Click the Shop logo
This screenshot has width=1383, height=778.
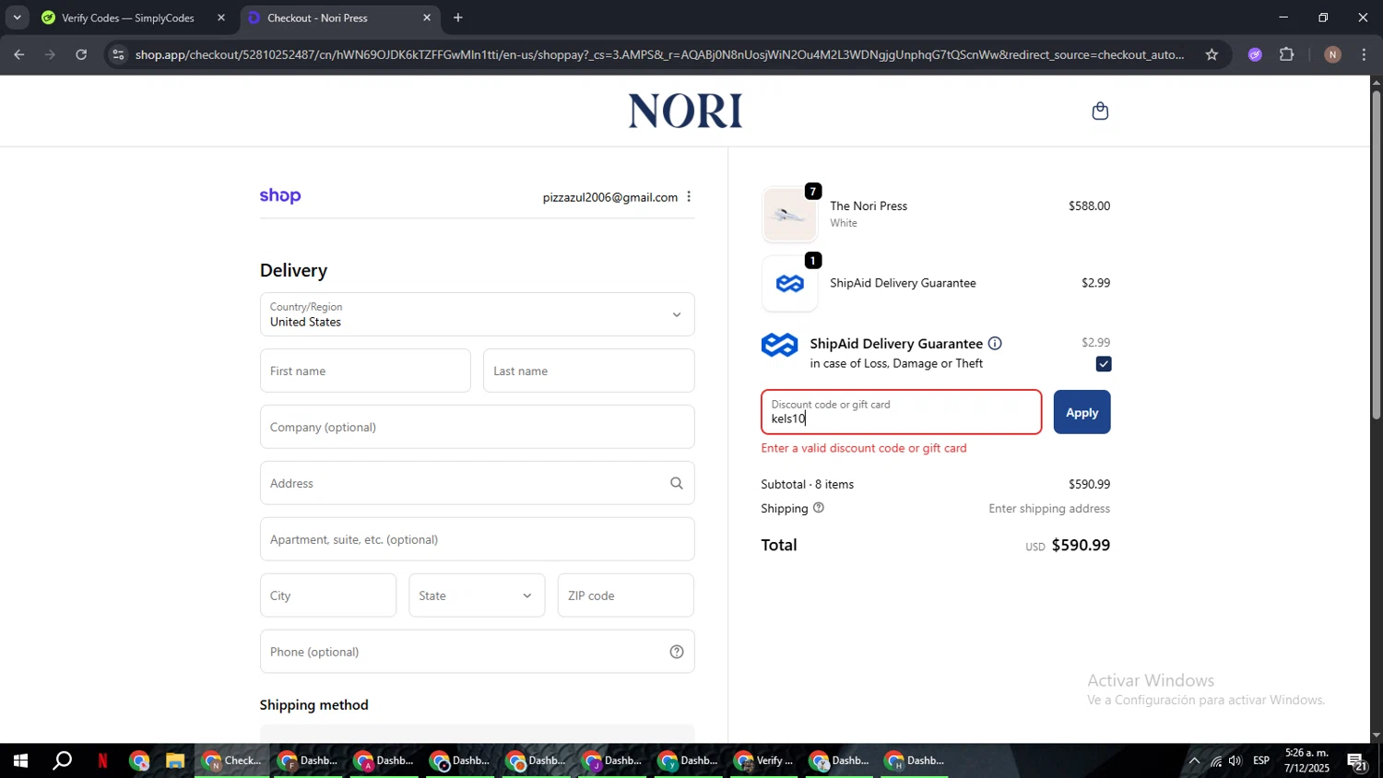tap(280, 196)
